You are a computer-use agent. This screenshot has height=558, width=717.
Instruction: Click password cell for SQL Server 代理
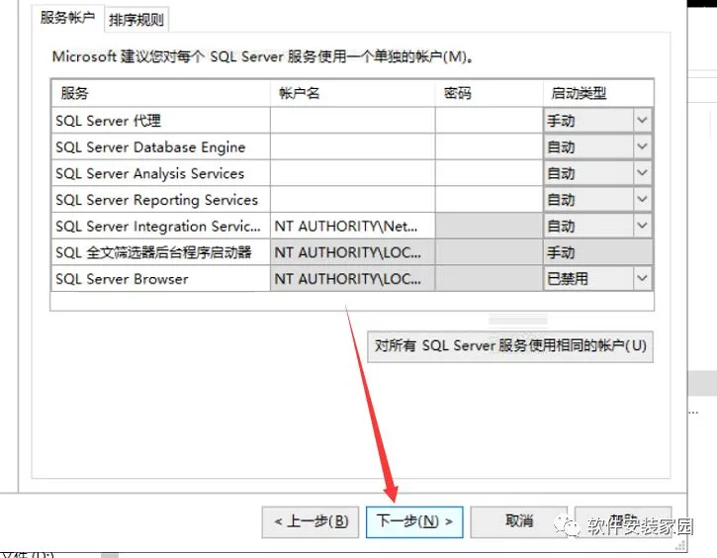[x=489, y=121]
